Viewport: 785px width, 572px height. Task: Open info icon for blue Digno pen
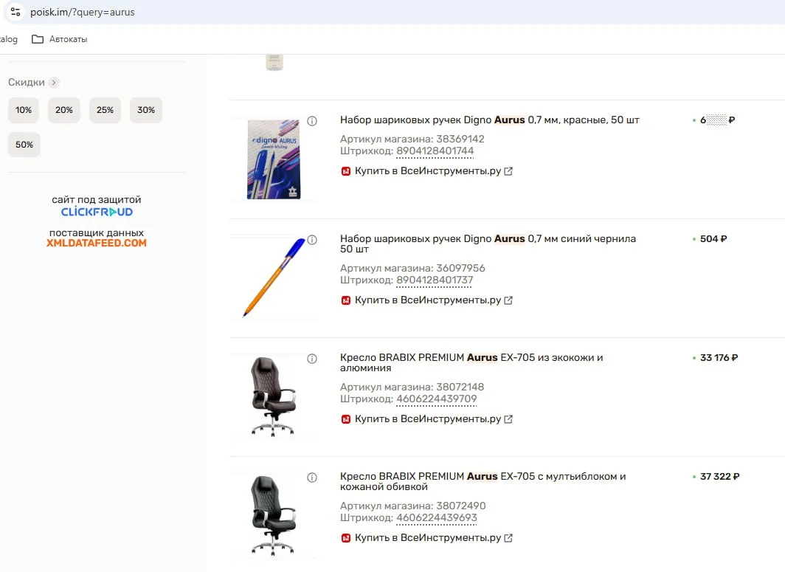pos(312,240)
